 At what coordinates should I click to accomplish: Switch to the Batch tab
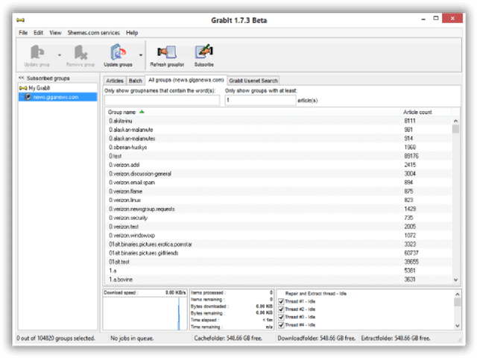[x=136, y=81]
